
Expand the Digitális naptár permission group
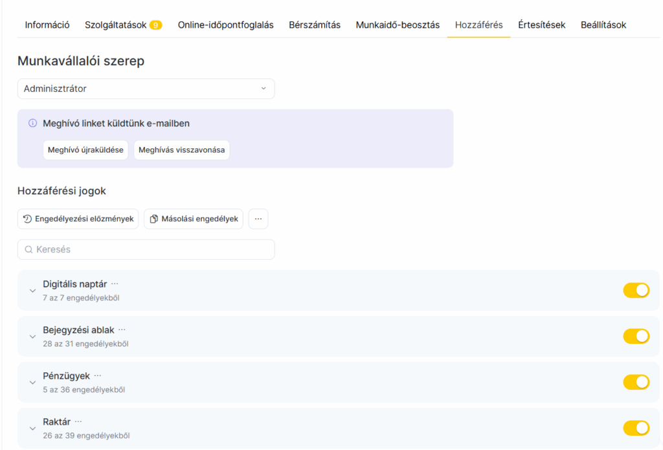pyautogui.click(x=32, y=291)
